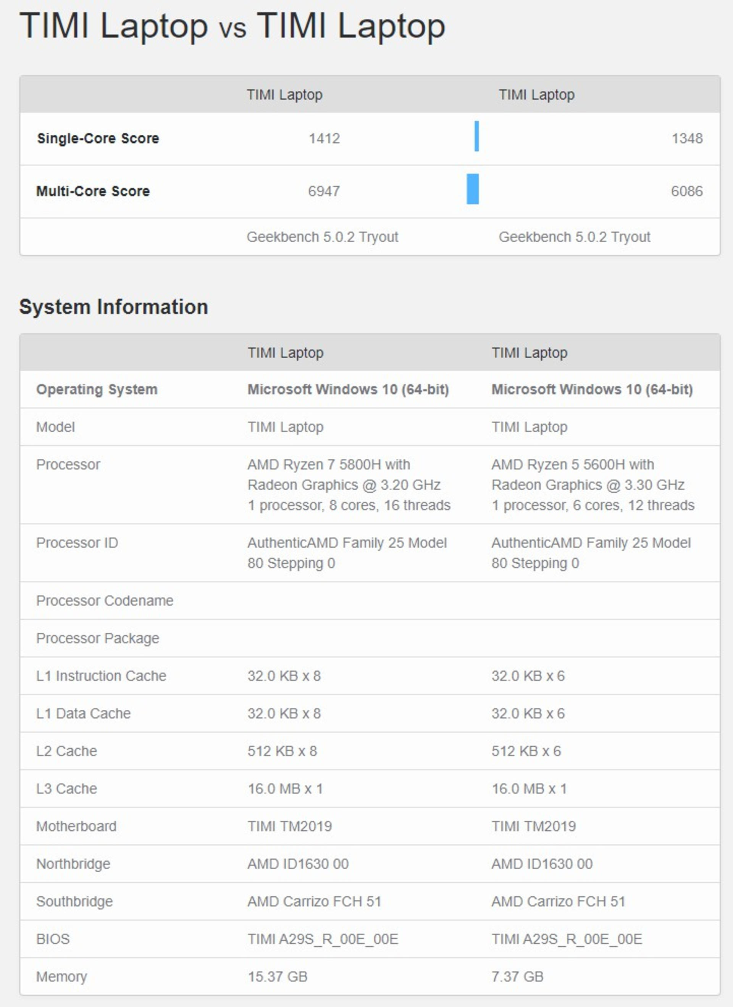
Task: Click the Memory row label
Action: click(x=62, y=977)
